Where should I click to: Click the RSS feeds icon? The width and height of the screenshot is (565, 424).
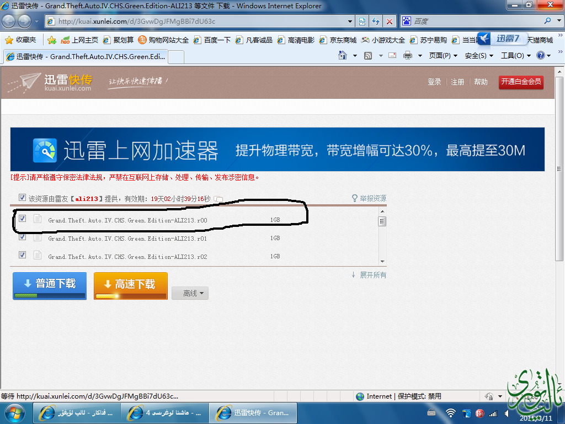(x=368, y=56)
